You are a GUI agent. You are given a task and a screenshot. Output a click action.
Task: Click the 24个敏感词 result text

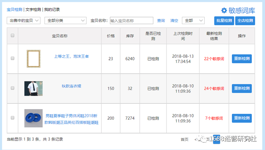tap(214, 88)
